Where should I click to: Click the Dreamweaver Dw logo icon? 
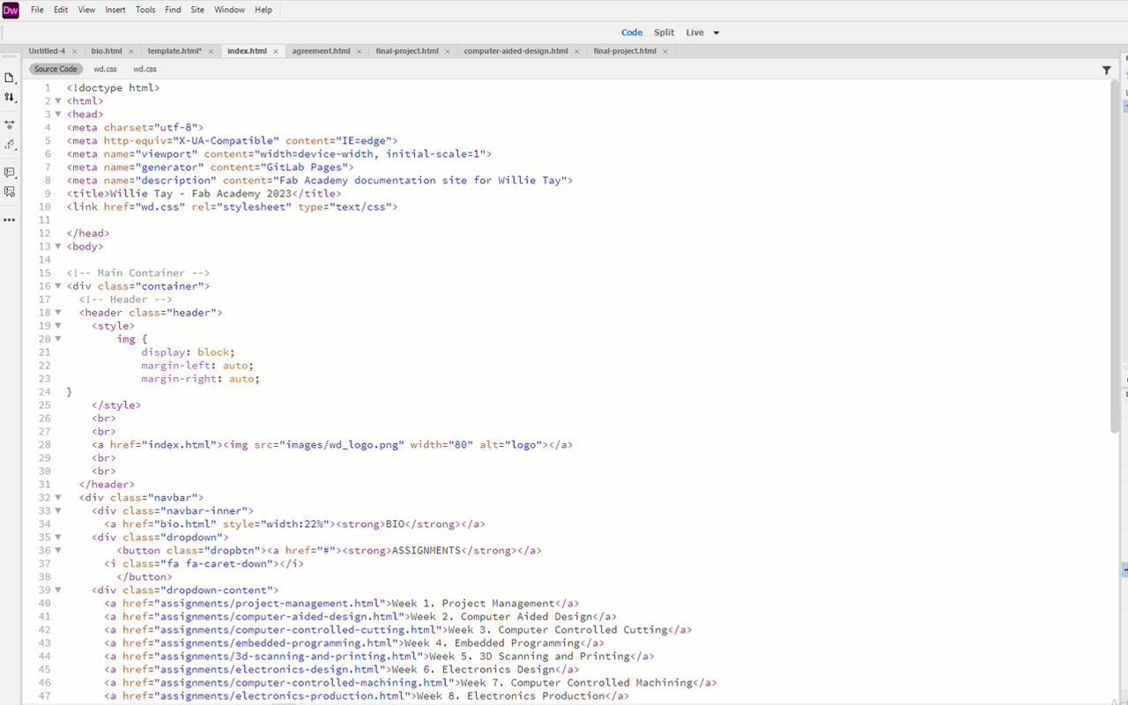click(x=11, y=10)
